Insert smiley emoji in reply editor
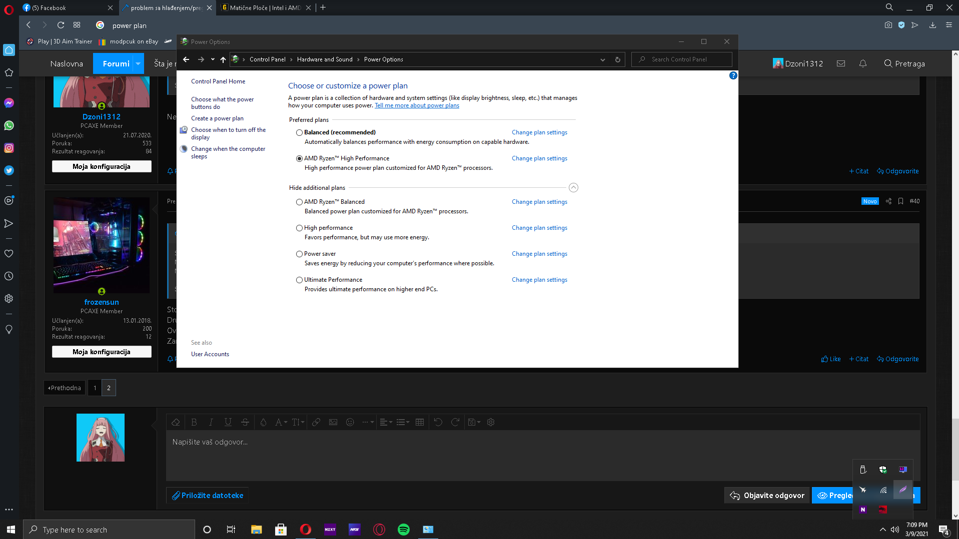The height and width of the screenshot is (539, 959). [350, 422]
